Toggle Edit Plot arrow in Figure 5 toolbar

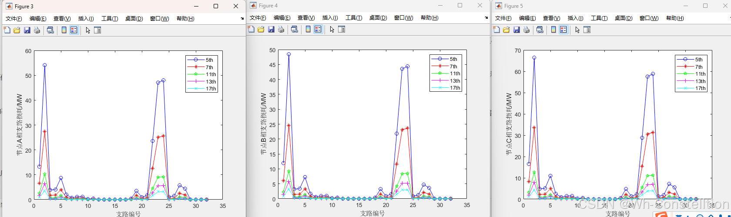point(577,30)
